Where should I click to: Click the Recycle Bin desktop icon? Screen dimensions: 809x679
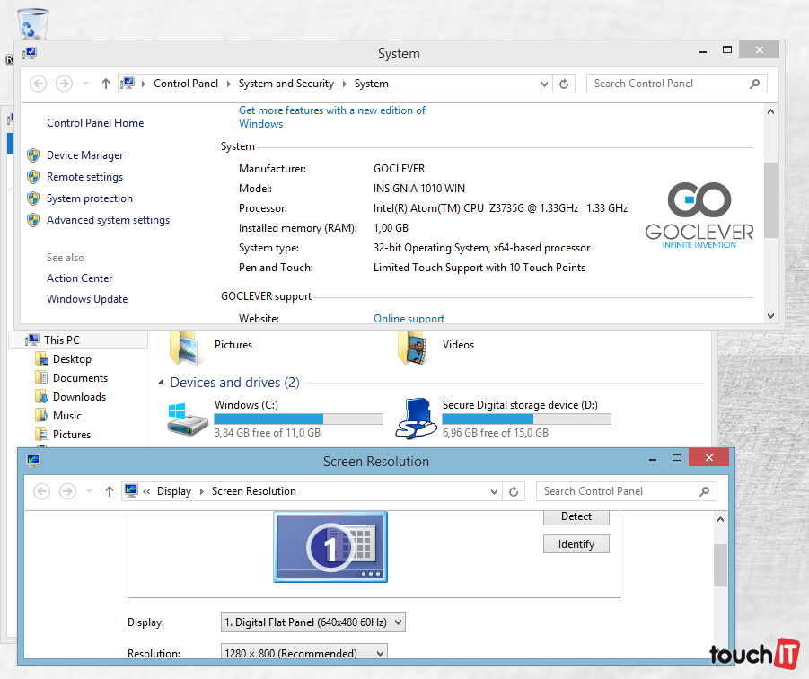pos(33,22)
